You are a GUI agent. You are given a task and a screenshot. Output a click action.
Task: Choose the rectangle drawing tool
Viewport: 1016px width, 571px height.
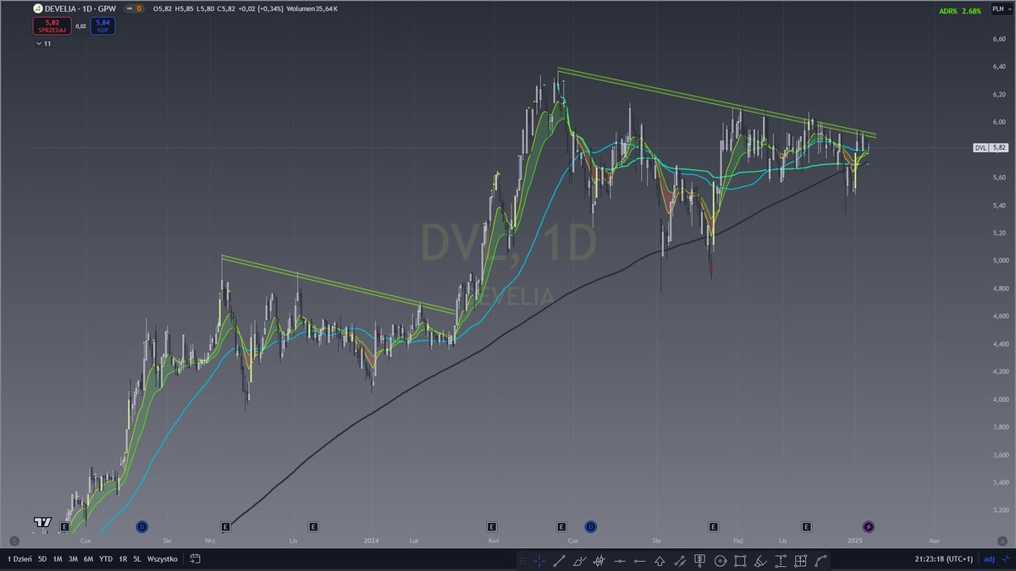(740, 561)
